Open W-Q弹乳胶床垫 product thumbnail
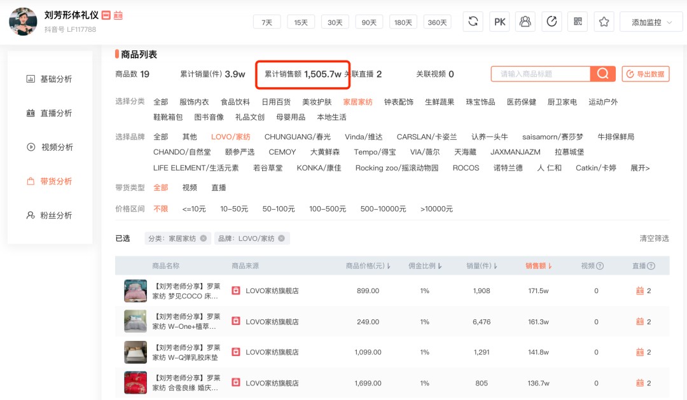Image resolution: width=687 pixels, height=400 pixels. click(x=135, y=352)
